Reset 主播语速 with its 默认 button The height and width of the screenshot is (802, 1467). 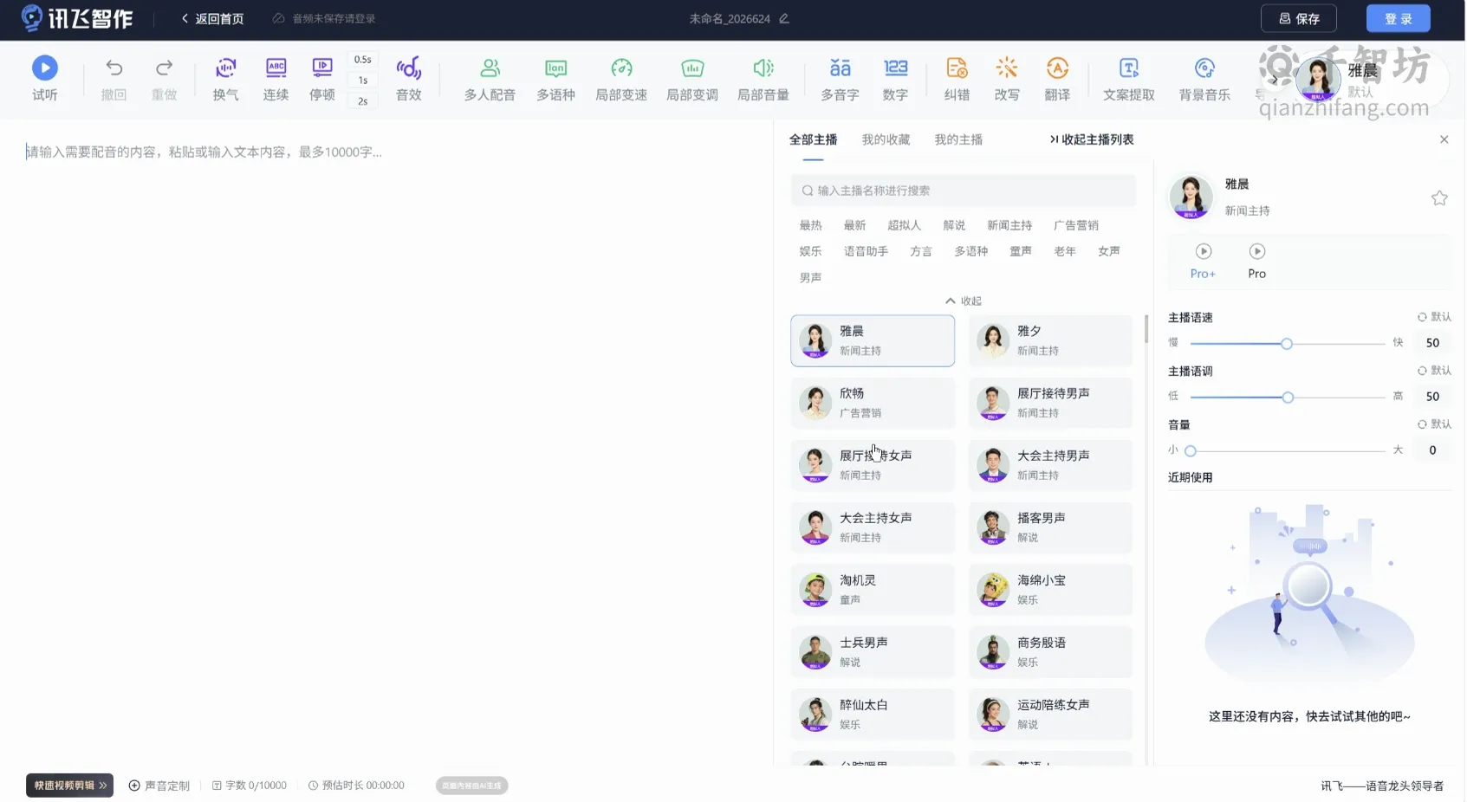coord(1434,317)
